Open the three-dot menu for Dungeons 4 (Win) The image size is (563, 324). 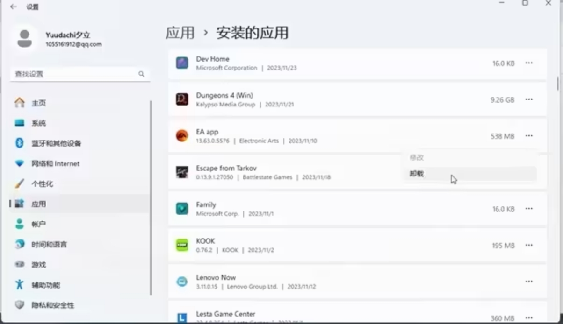pos(529,99)
